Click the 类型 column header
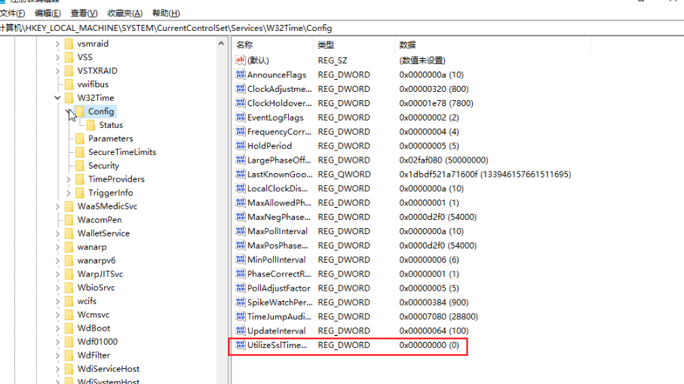This screenshot has height=384, width=684. click(326, 45)
